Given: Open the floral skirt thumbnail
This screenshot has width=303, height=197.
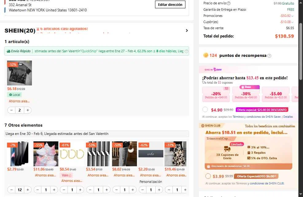Looking at the screenshot, I should pos(176,154).
